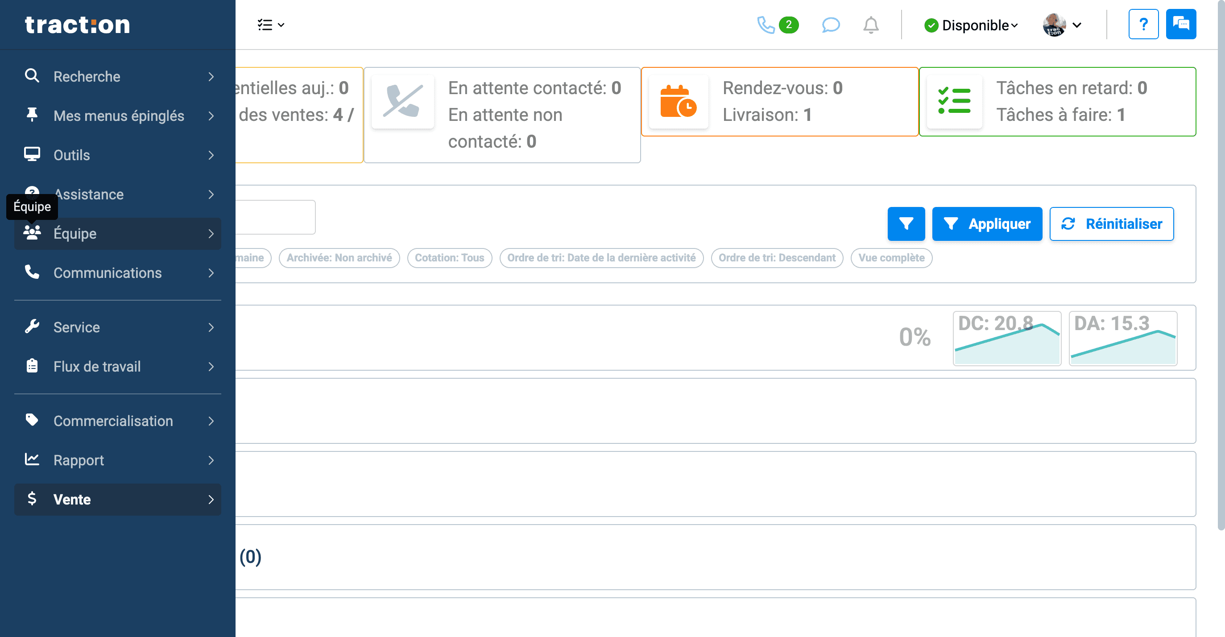Image resolution: width=1225 pixels, height=637 pixels.
Task: Open the phone calls icon with badge 2
Action: click(778, 25)
